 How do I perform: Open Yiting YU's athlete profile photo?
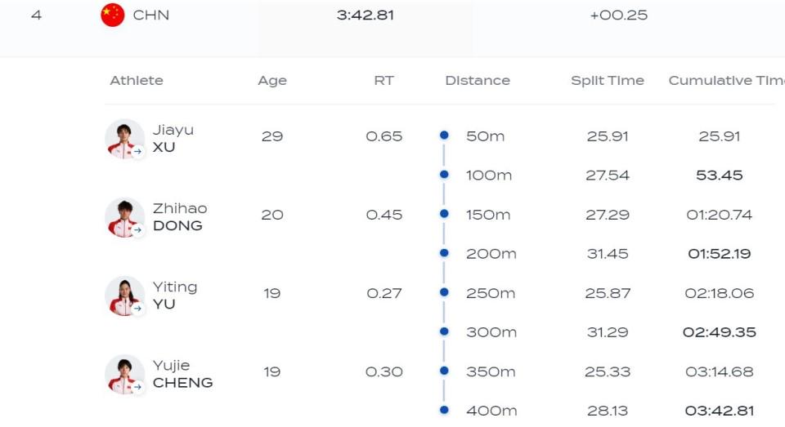[x=124, y=296]
